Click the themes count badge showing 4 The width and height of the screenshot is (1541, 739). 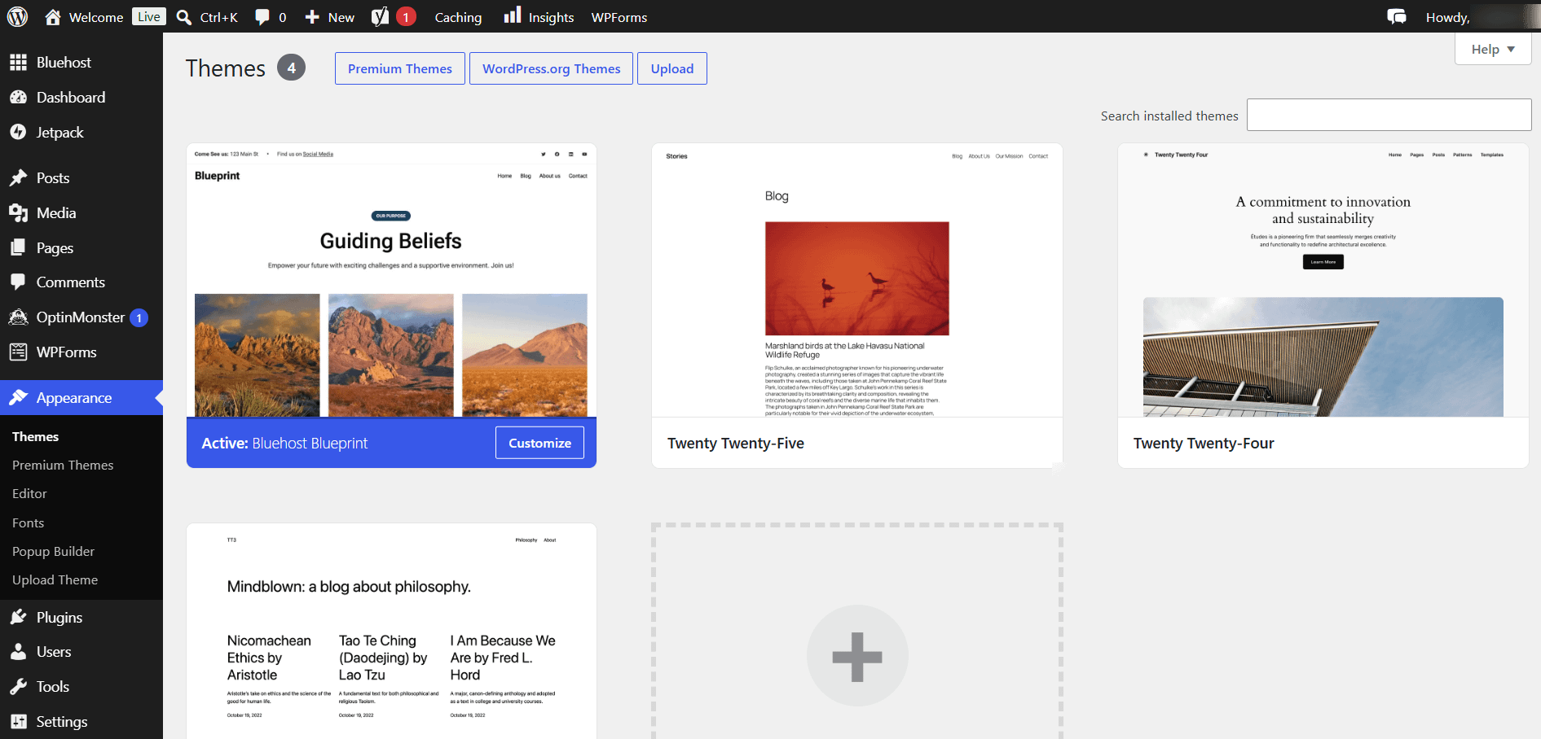tap(291, 68)
